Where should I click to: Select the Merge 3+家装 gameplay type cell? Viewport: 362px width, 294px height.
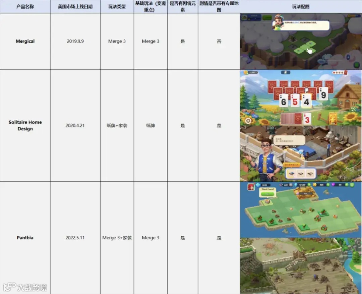click(x=117, y=238)
